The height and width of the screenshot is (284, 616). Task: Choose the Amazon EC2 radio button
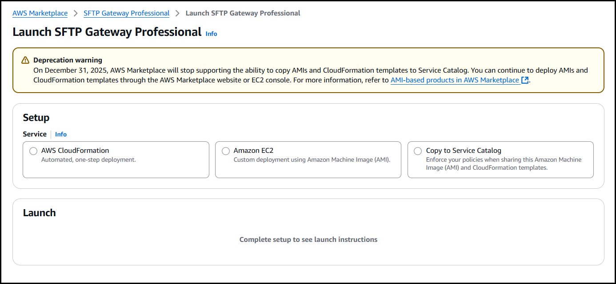tap(226, 151)
